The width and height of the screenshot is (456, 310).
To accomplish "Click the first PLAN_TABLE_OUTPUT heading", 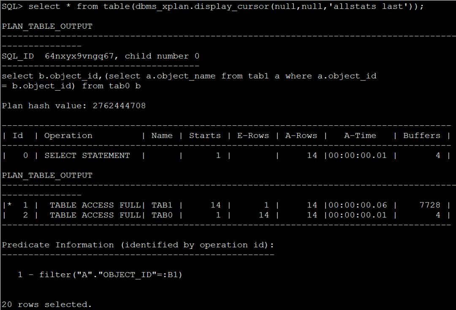I will (47, 26).
